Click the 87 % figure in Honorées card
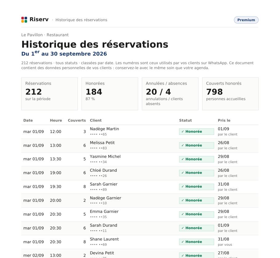 (90, 99)
